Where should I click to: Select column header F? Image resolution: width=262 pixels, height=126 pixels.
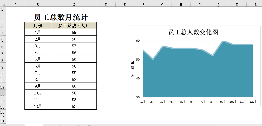(143, 5)
